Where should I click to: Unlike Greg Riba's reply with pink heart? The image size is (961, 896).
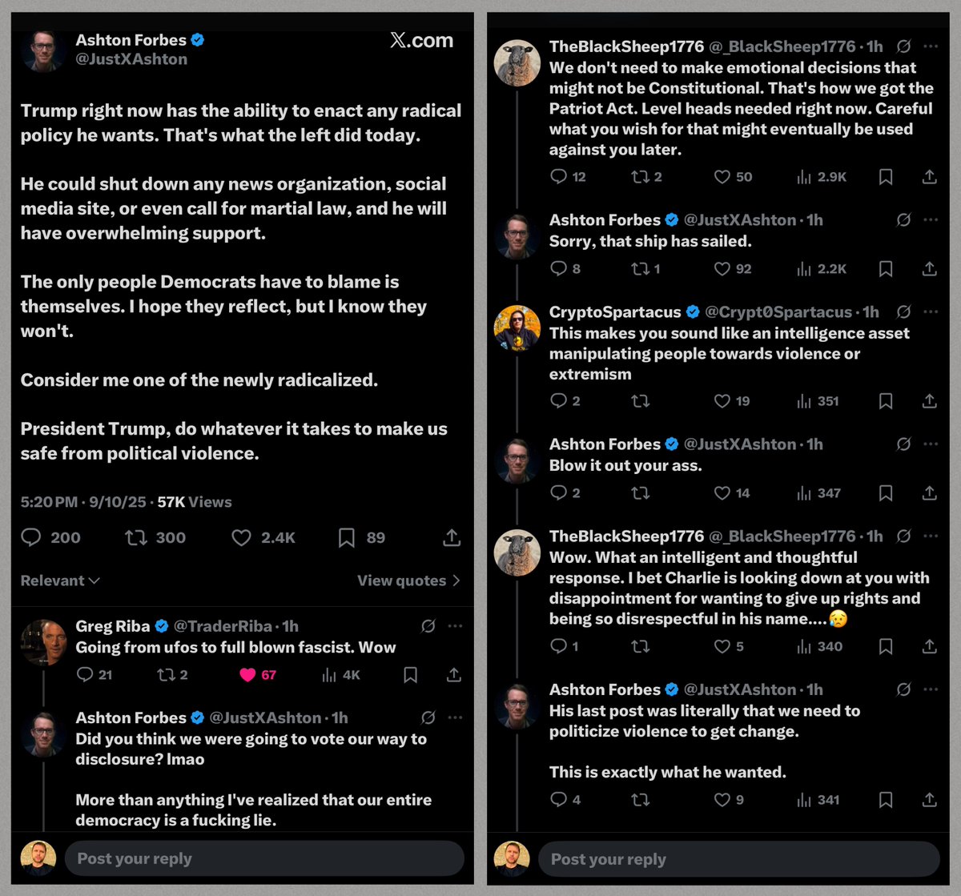[x=247, y=675]
